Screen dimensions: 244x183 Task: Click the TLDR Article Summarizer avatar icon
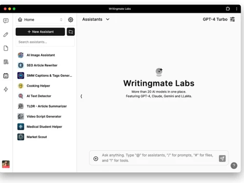(x=20, y=106)
